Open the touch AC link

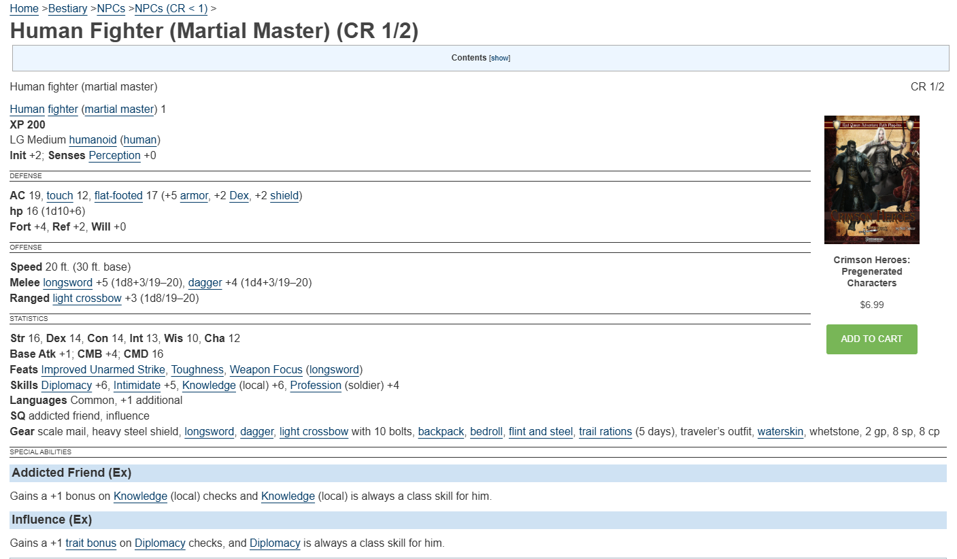click(60, 196)
